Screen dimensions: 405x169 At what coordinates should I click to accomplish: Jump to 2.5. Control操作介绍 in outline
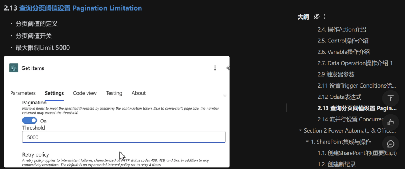(x=343, y=41)
